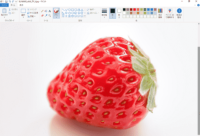Activate Color 1 (色1) foreground selector
Image resolution: width=200 pixels, height=136 pixels.
(113, 13)
